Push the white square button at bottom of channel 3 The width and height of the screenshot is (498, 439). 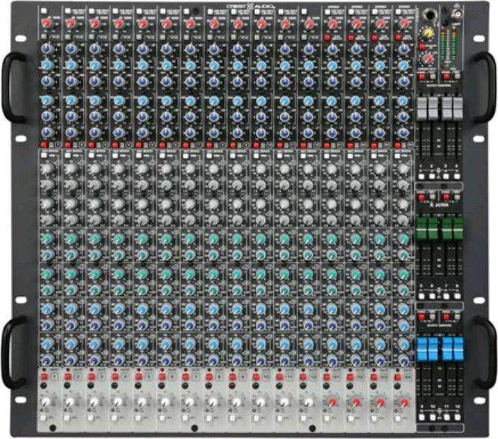pos(91,418)
